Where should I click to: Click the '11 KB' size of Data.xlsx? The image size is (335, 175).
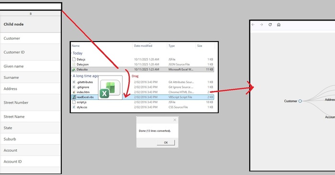210,70
